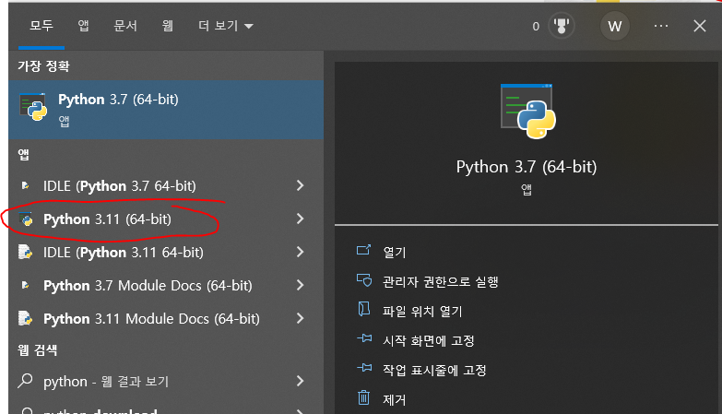This screenshot has height=414, width=722.
Task: Click the rewards trophy icon
Action: pos(562,26)
